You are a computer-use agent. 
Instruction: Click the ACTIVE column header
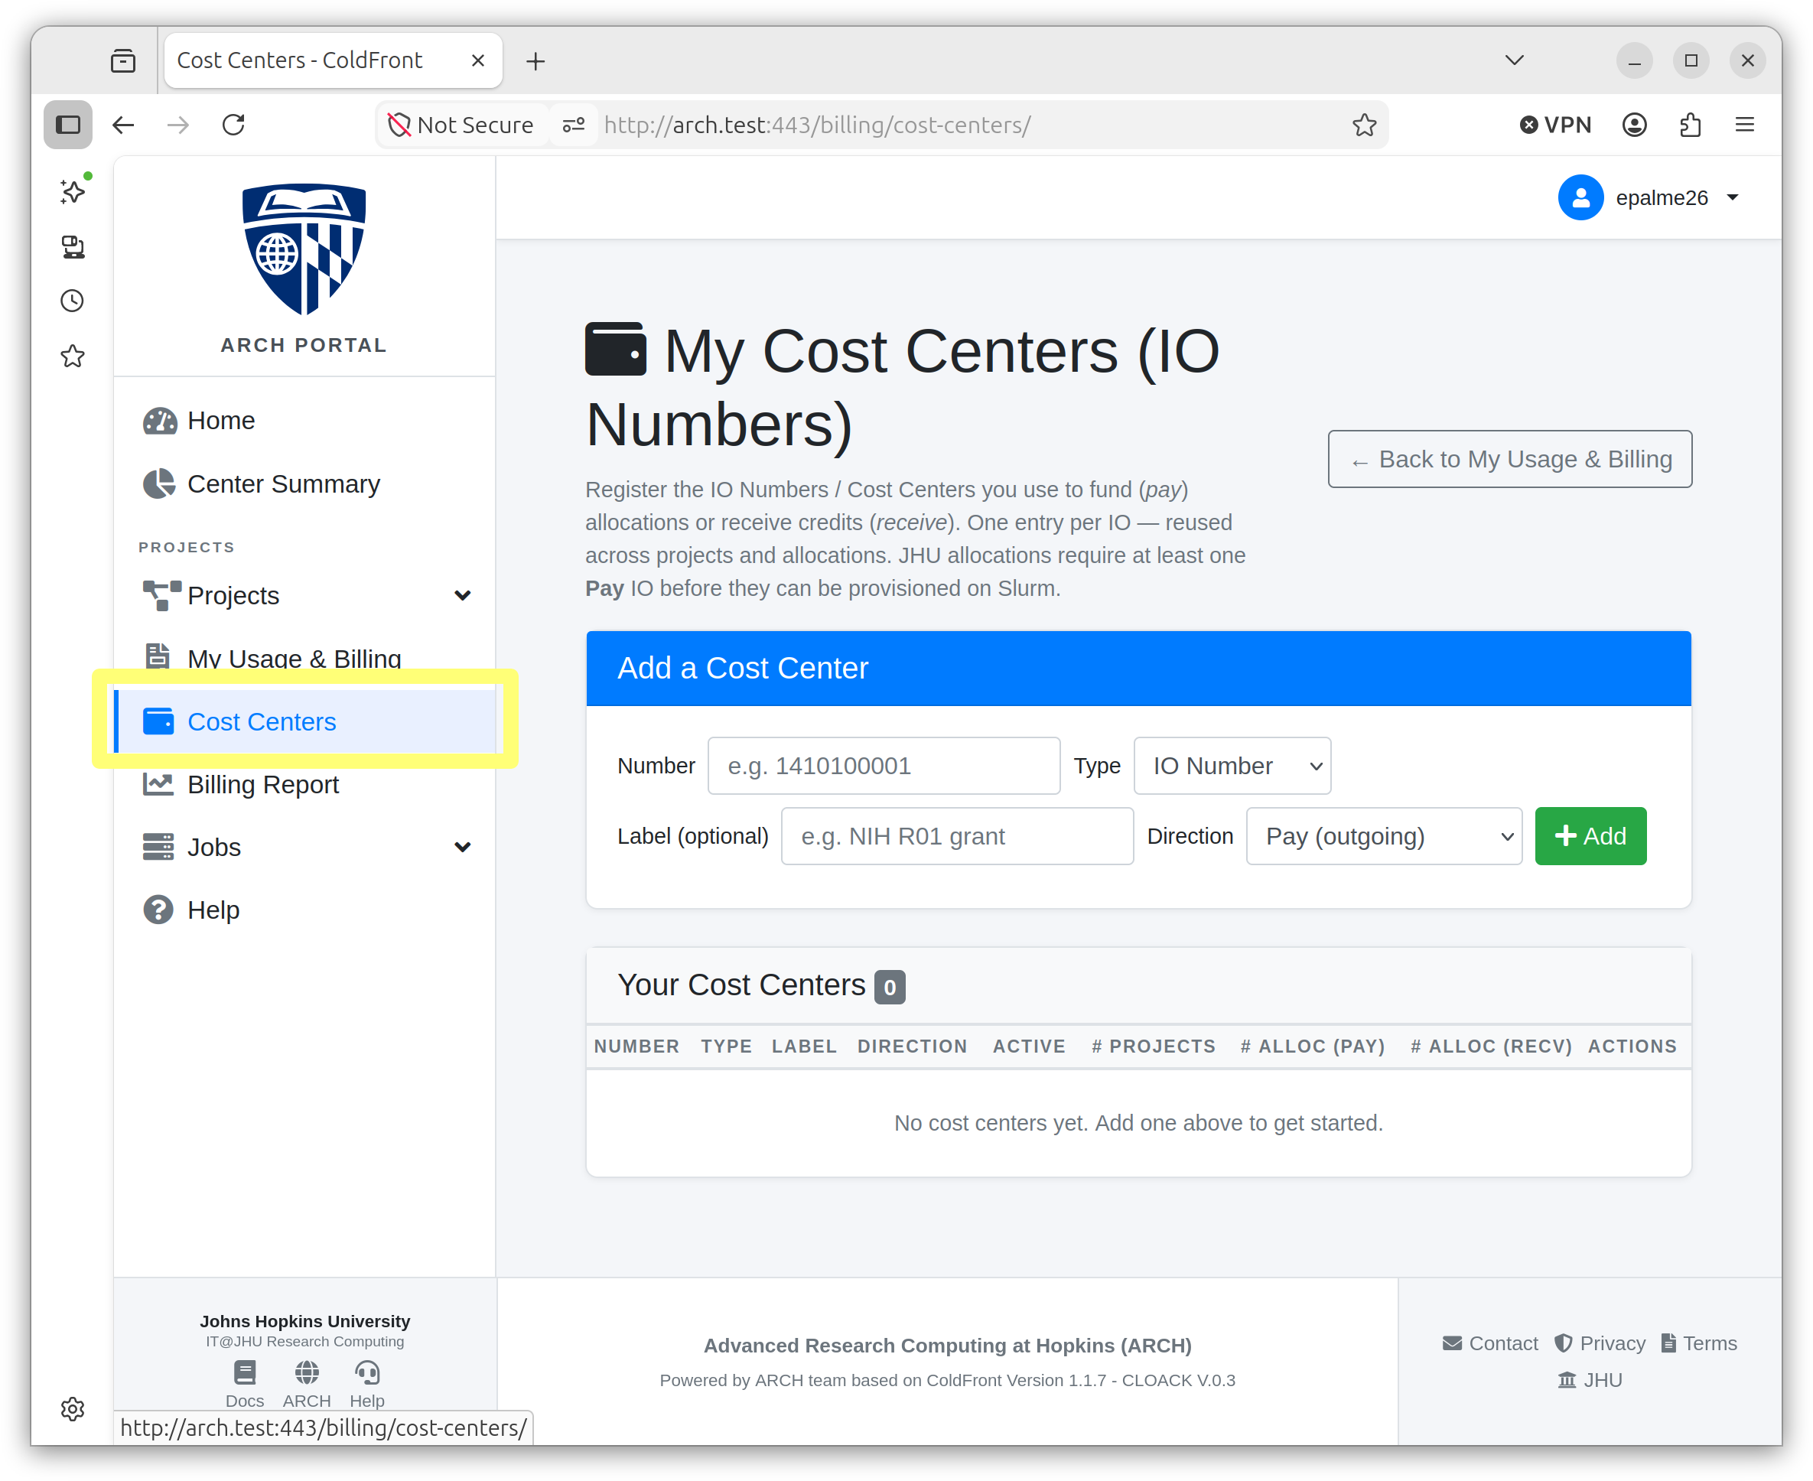click(x=1029, y=1046)
